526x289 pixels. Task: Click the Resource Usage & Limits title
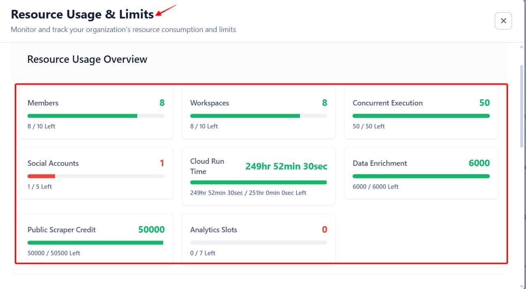(x=82, y=14)
